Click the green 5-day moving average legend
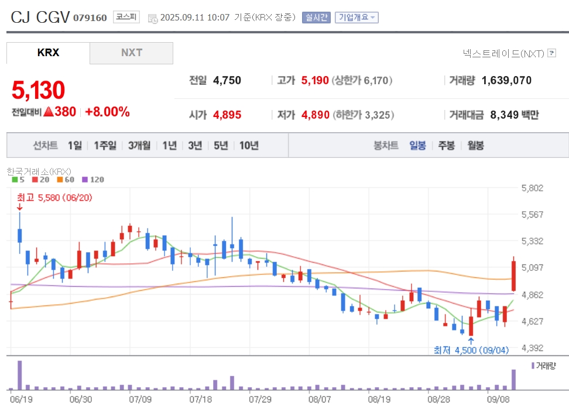Screen dimensions: 569x413 [x=18, y=180]
